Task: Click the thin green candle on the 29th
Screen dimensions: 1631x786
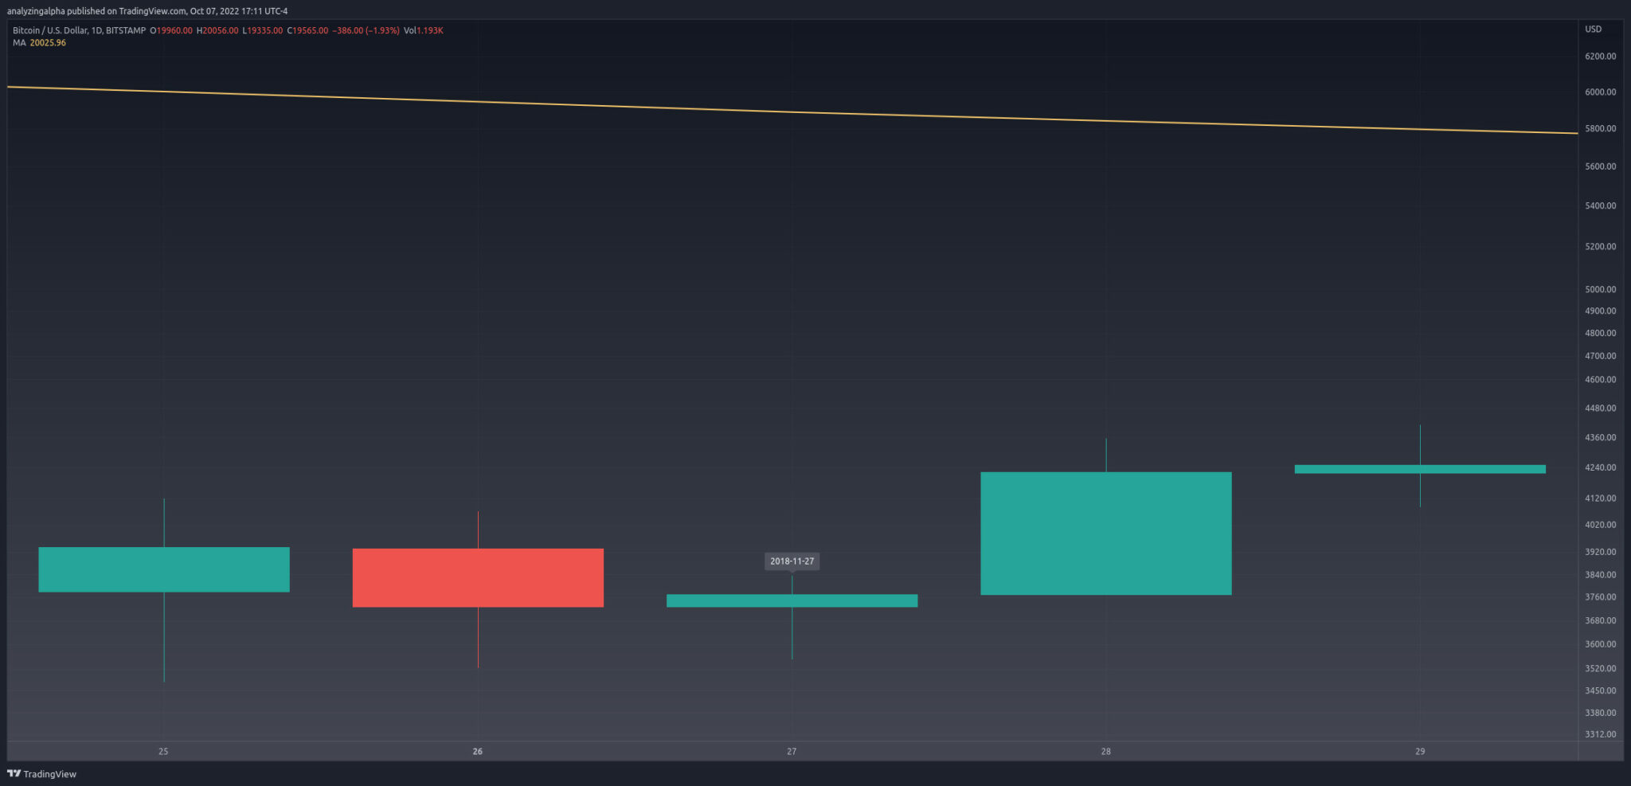Action: pyautogui.click(x=1420, y=469)
